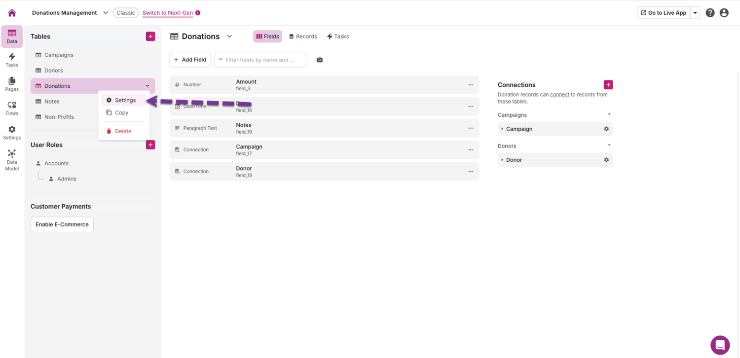Click the gear on the Campaign connection

(x=606, y=129)
